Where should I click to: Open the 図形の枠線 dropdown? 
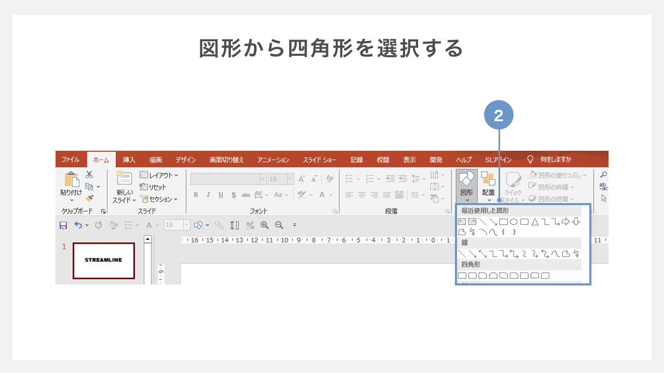551,187
